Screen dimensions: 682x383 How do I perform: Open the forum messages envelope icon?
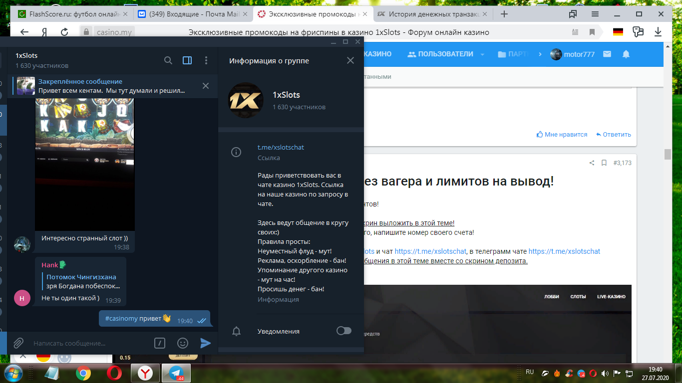click(x=607, y=54)
